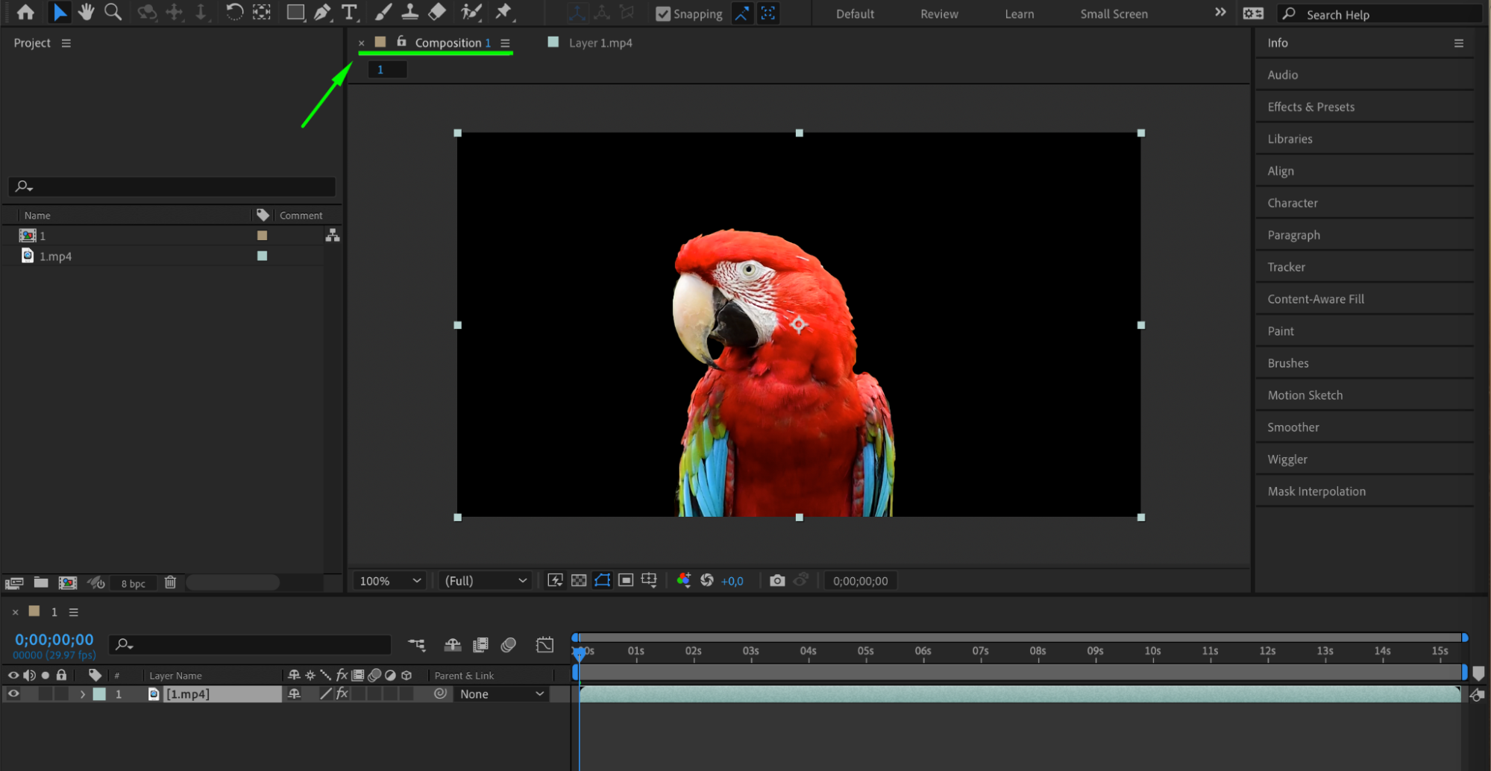Open the 100% magnification dropdown
The image size is (1491, 771).
[391, 580]
